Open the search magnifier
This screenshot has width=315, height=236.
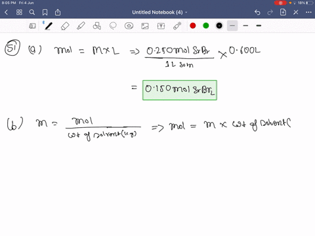point(32,12)
